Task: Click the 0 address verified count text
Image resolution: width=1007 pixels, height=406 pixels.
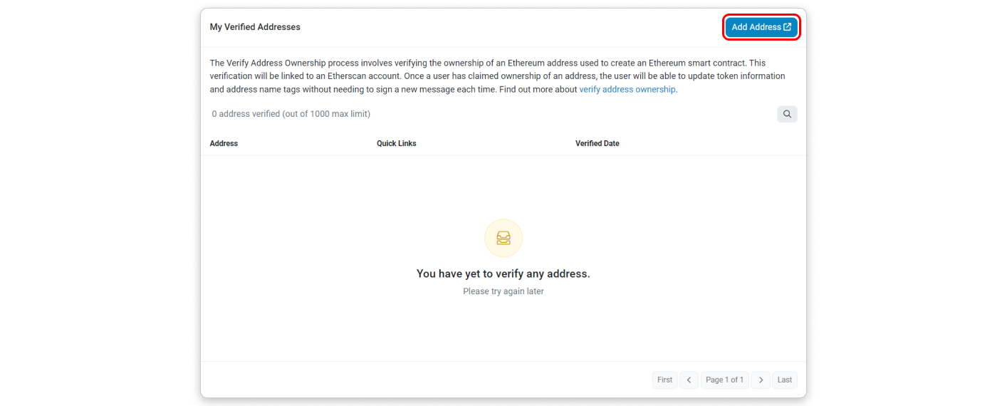Action: [x=246, y=114]
